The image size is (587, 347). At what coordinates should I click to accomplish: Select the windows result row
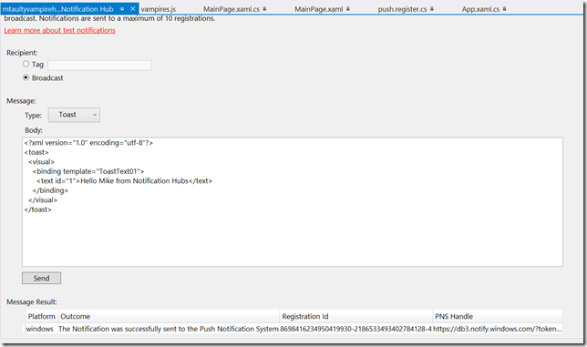tap(293, 329)
